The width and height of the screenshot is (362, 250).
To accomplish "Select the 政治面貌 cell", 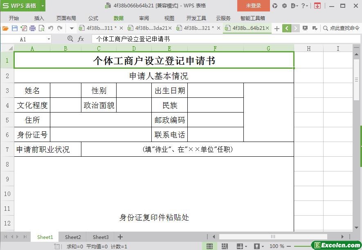I will tap(99, 105).
